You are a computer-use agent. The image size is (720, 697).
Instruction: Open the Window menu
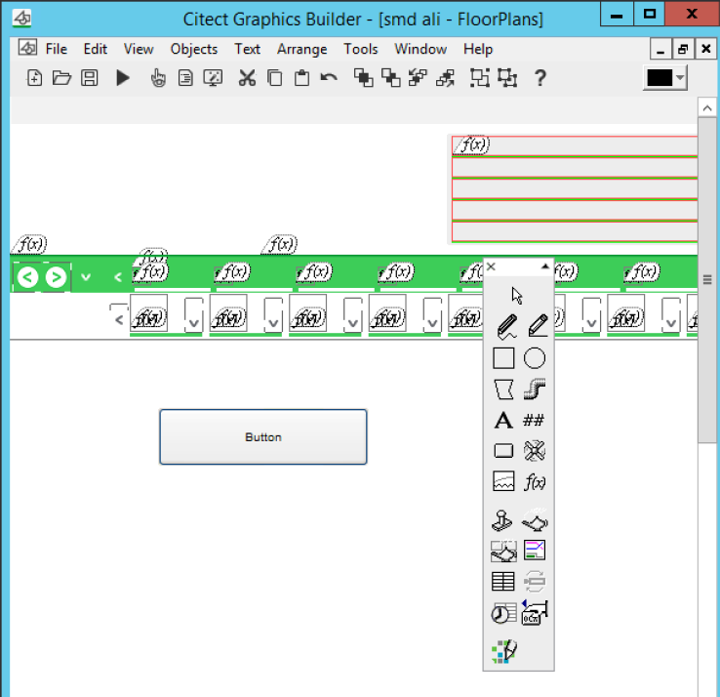tap(420, 49)
